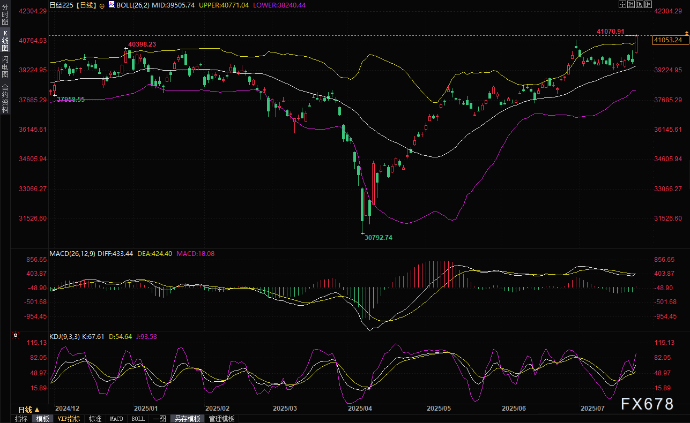This screenshot has width=690, height=423.
Task: Click the BOLL indicator chart icon
Action: [112, 5]
